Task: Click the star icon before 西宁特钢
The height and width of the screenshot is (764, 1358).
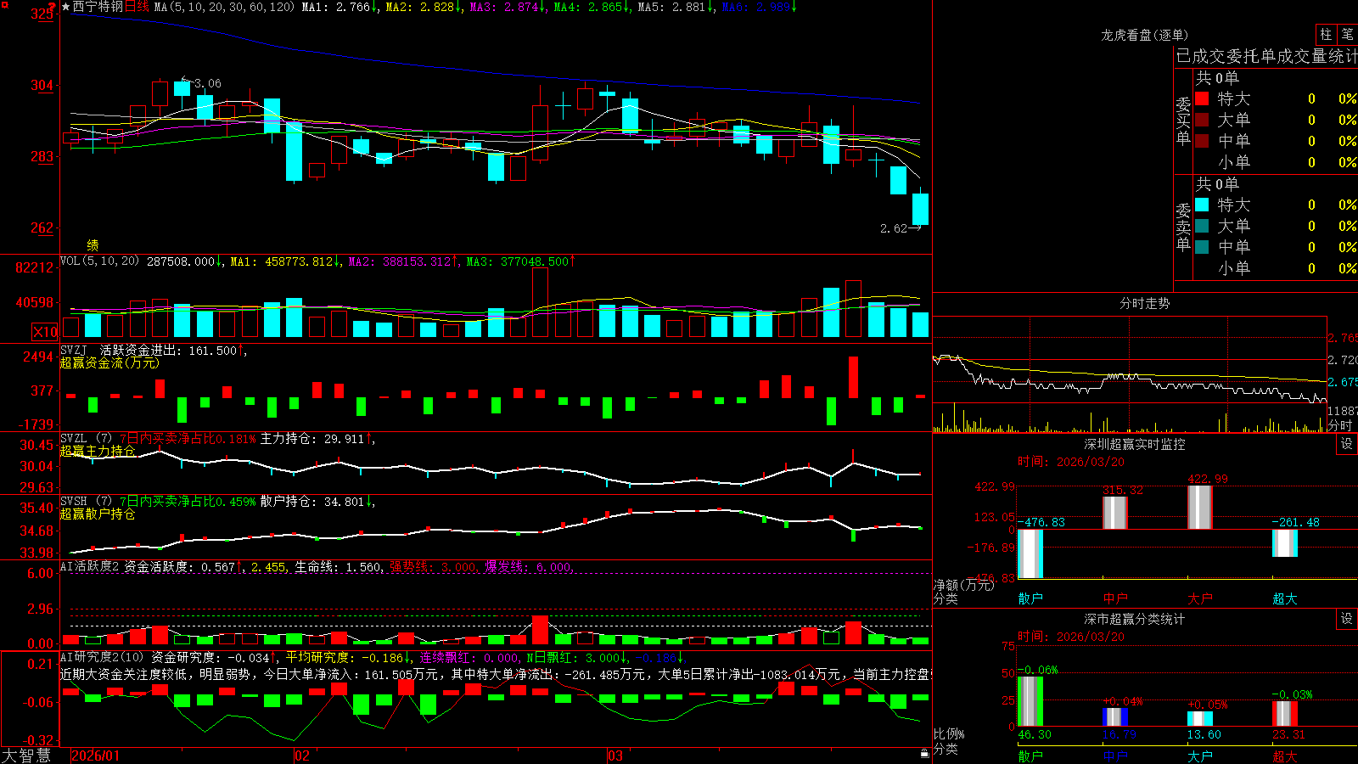Action: (x=65, y=7)
